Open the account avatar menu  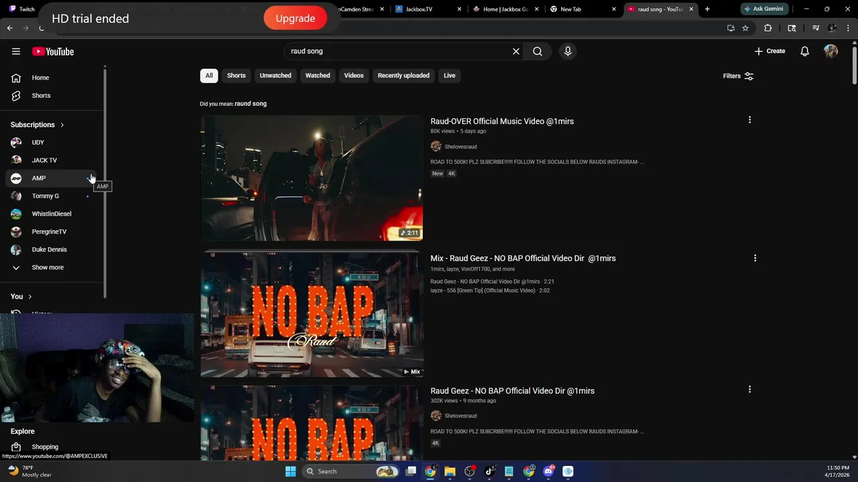[831, 52]
